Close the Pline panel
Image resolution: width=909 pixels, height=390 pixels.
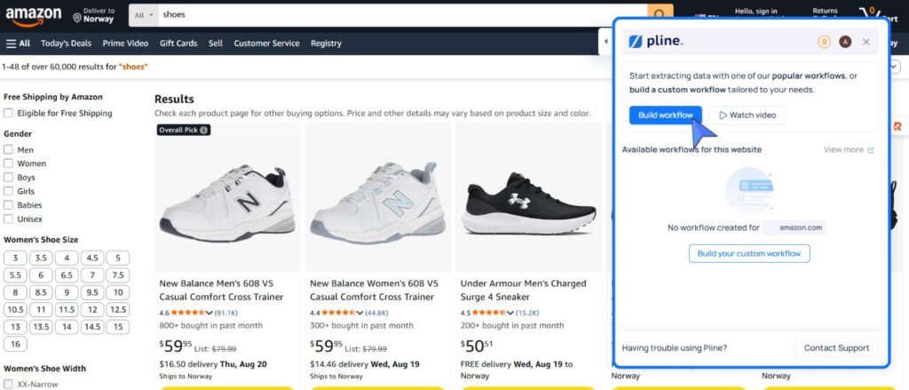click(866, 42)
